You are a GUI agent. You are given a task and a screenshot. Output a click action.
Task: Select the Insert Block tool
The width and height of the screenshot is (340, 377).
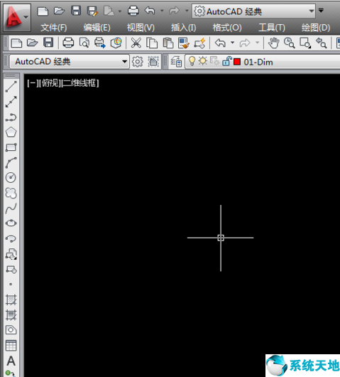click(11, 254)
